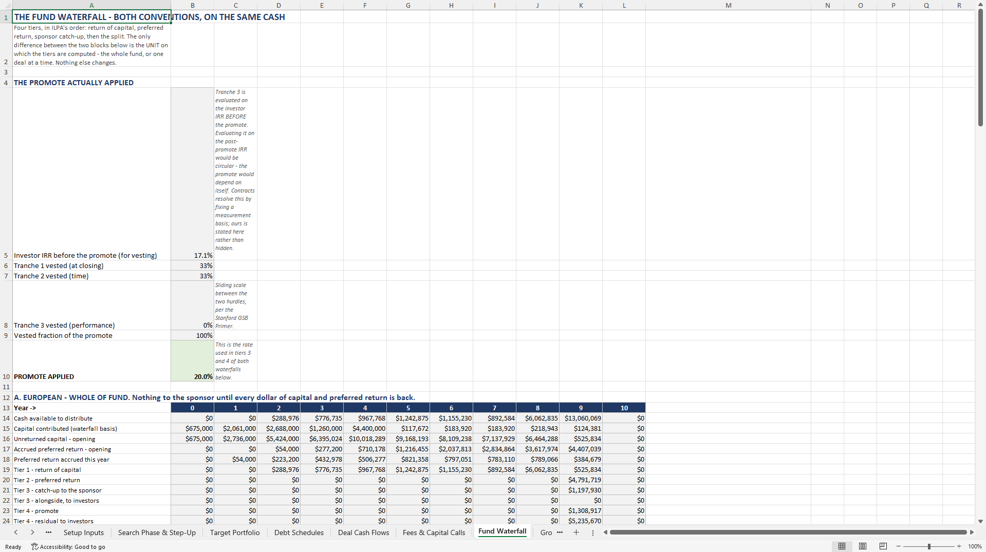The image size is (986, 552).
Task: Click the zoom slider handle
Action: 928,546
